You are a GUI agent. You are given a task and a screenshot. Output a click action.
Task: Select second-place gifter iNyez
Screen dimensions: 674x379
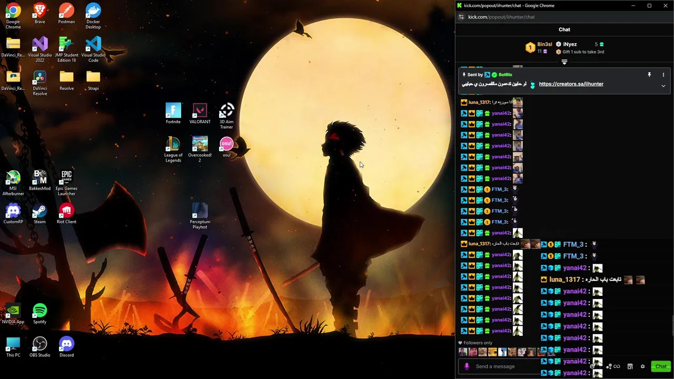point(569,44)
